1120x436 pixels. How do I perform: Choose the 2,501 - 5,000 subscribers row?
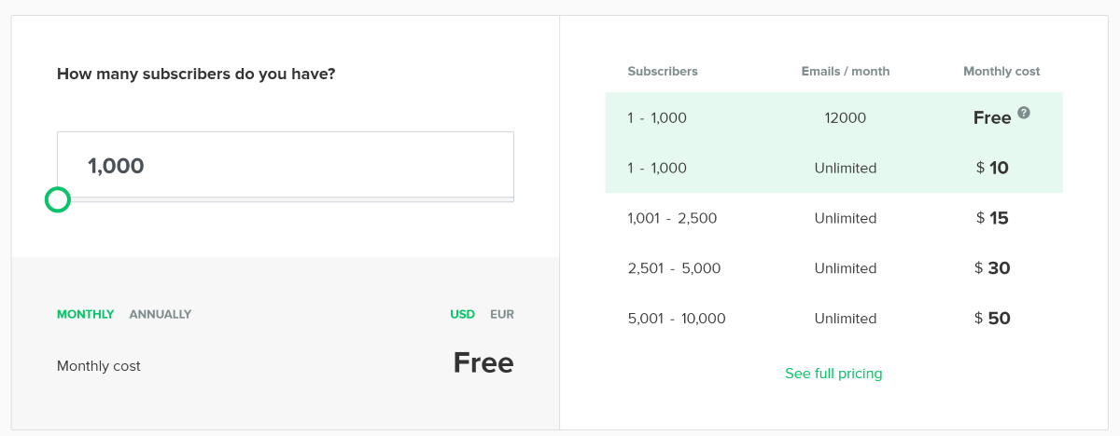tap(833, 268)
